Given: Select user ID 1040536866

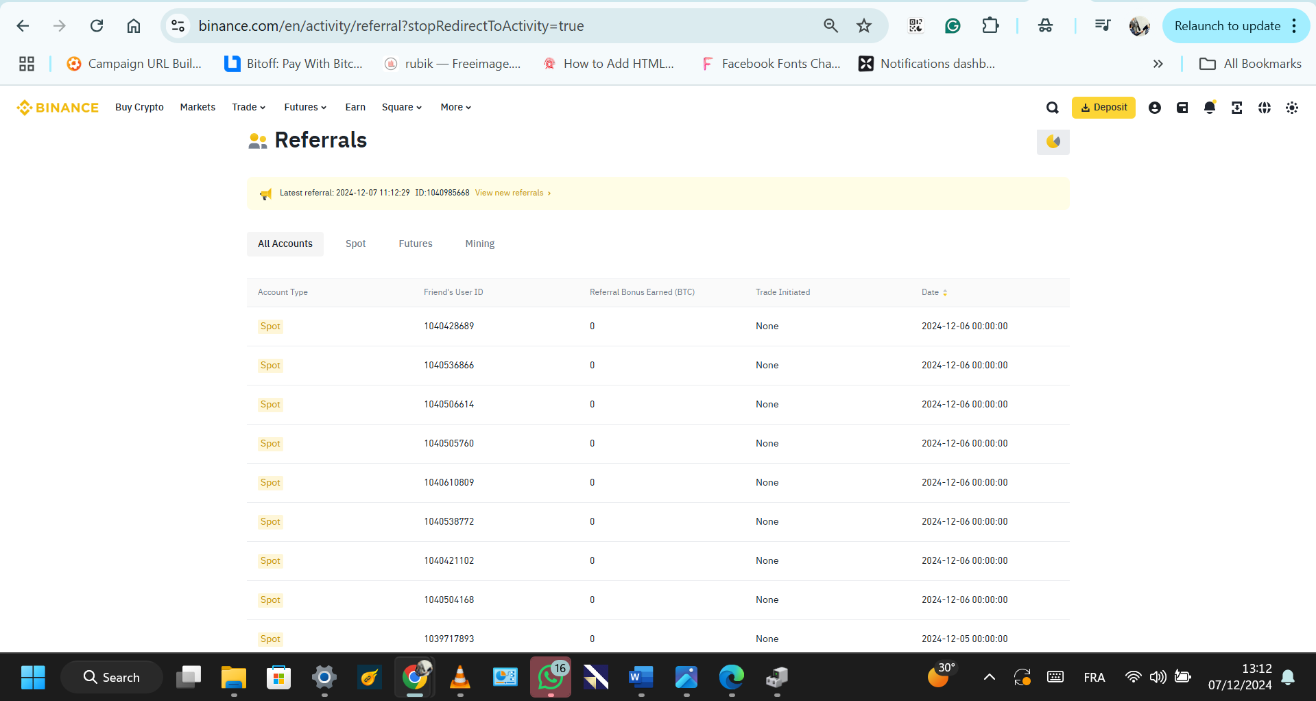Looking at the screenshot, I should (x=448, y=366).
